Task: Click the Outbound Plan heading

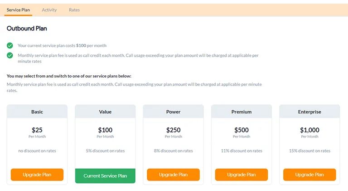Action: (27, 29)
